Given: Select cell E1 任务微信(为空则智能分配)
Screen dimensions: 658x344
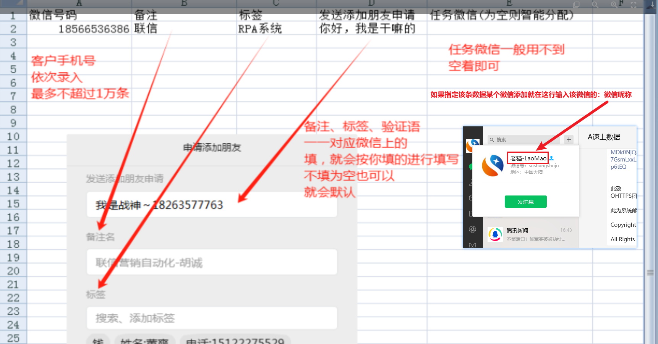Looking at the screenshot, I should click(510, 15).
